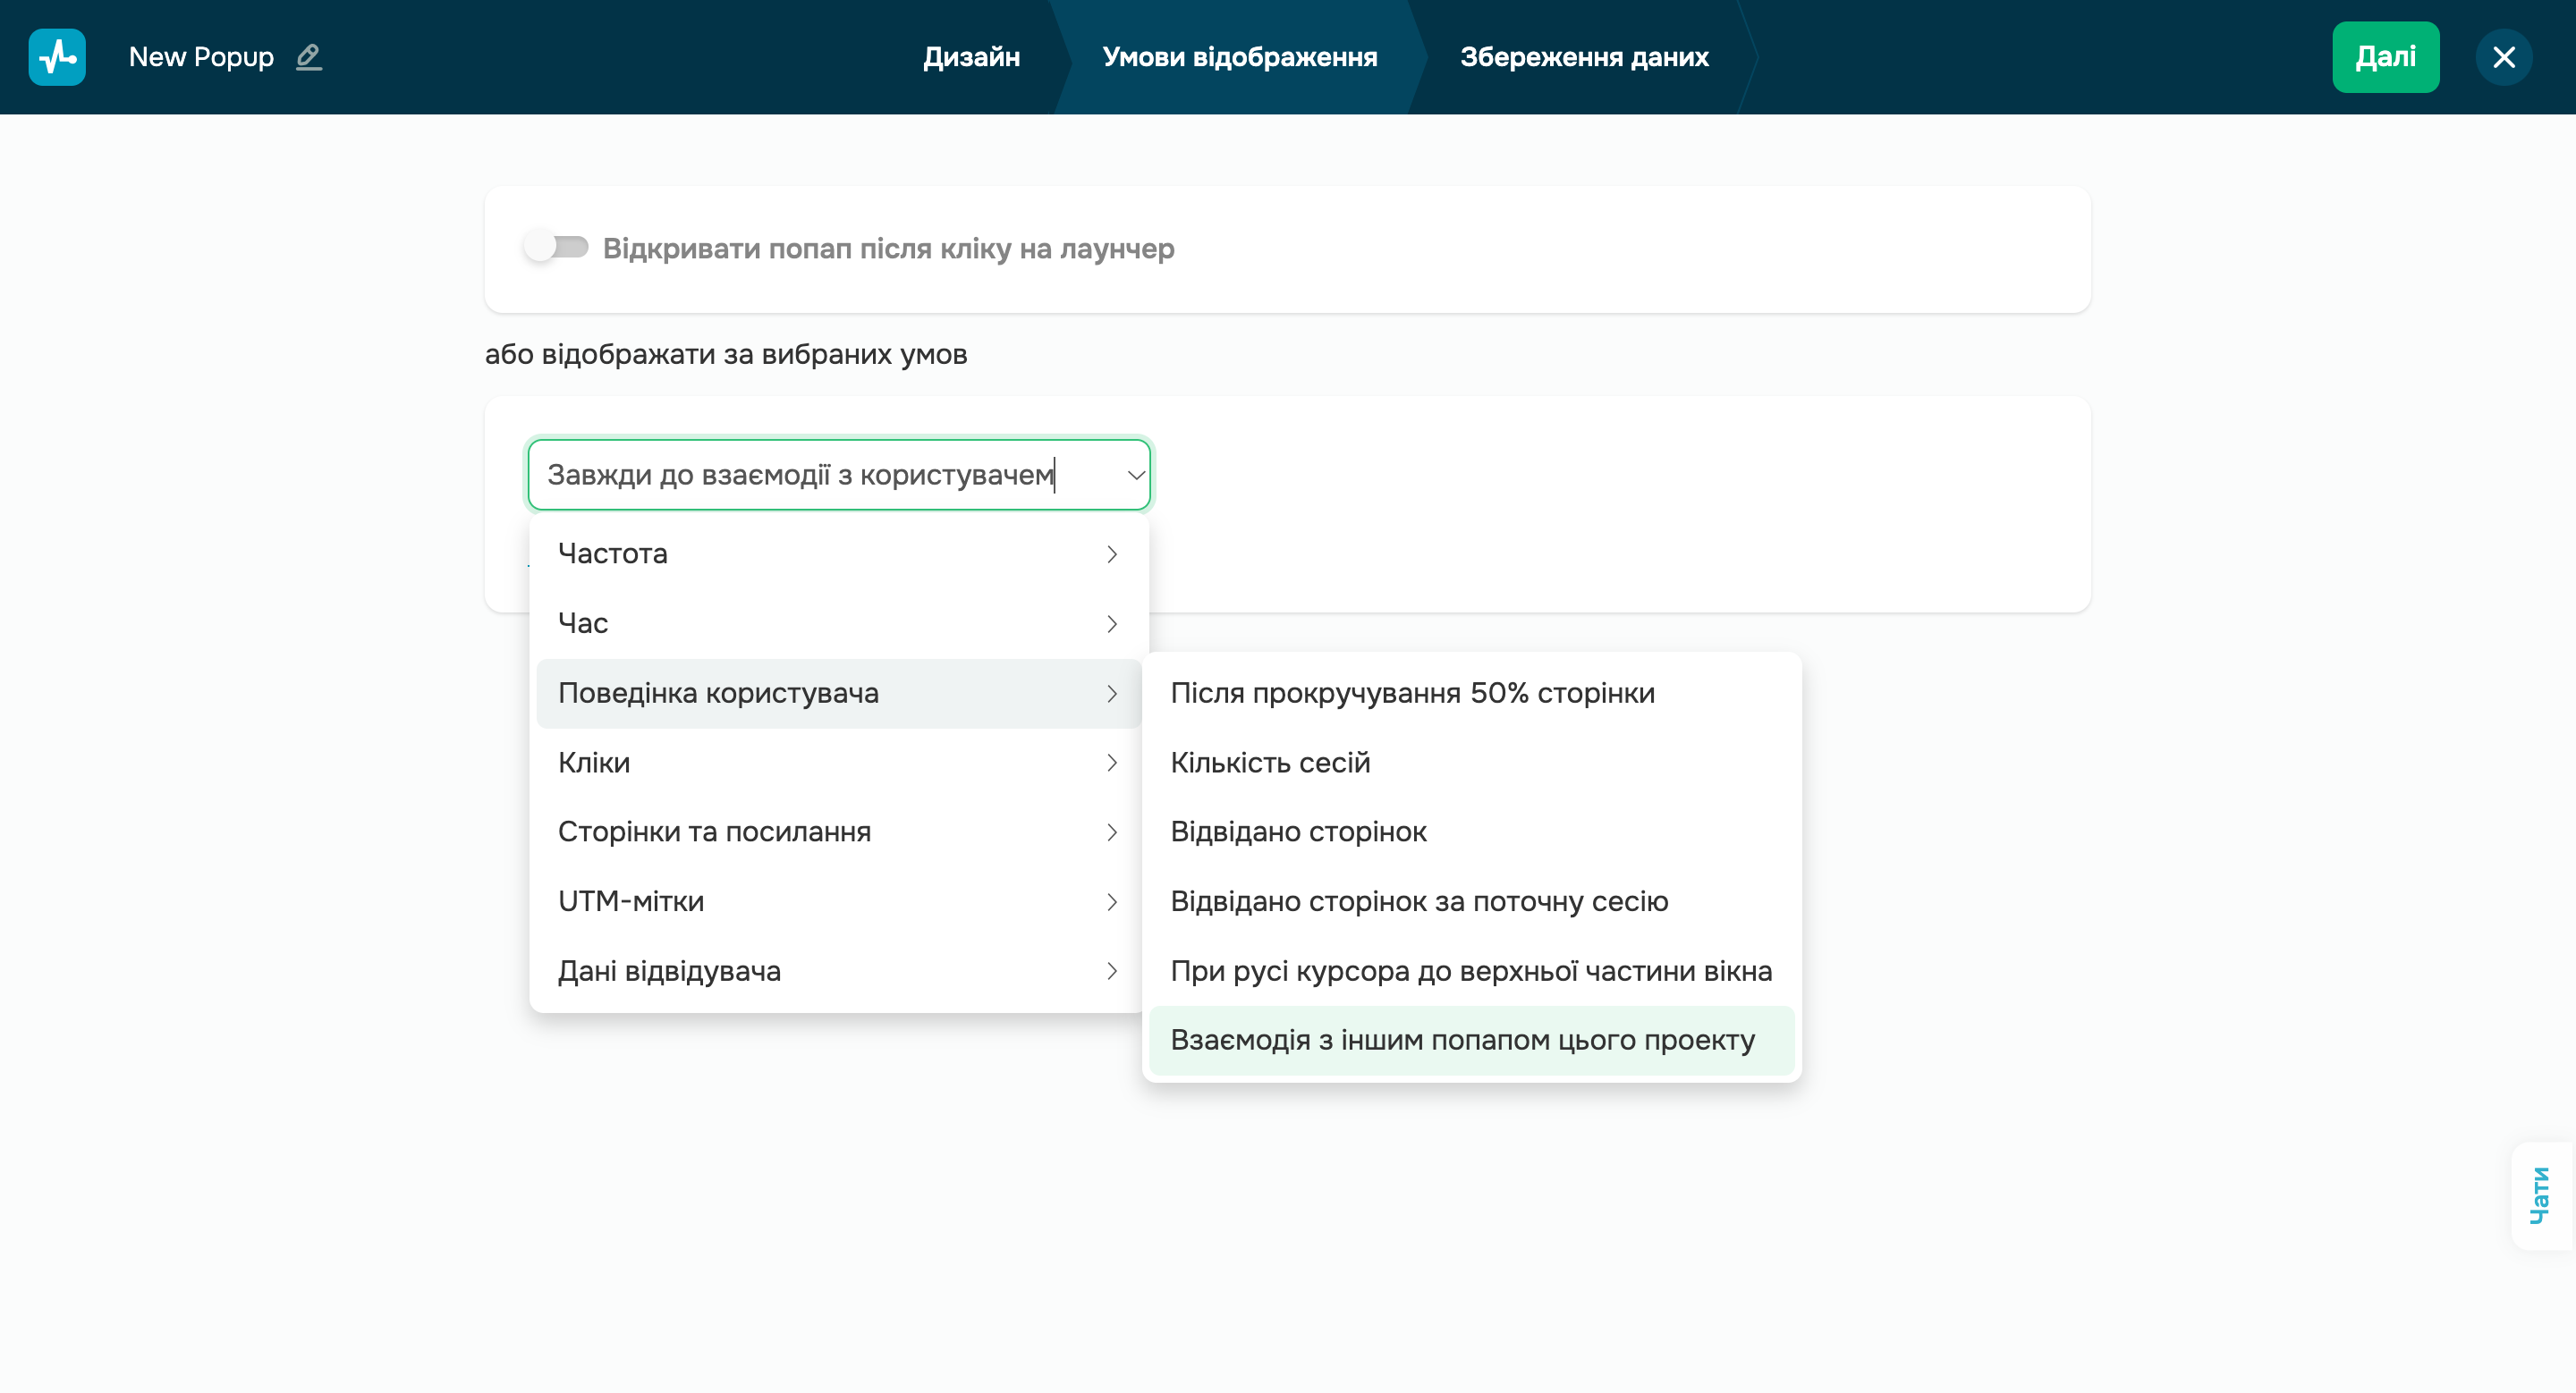Click the X to exit the popup editor
2576x1393 pixels.
2503,57
